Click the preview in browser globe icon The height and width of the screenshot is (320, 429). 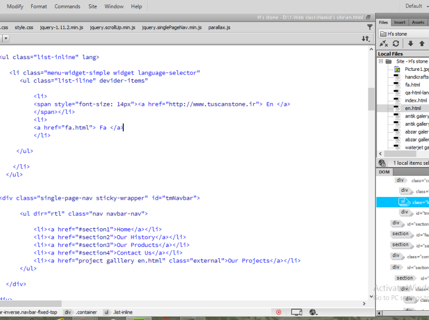coord(314,312)
